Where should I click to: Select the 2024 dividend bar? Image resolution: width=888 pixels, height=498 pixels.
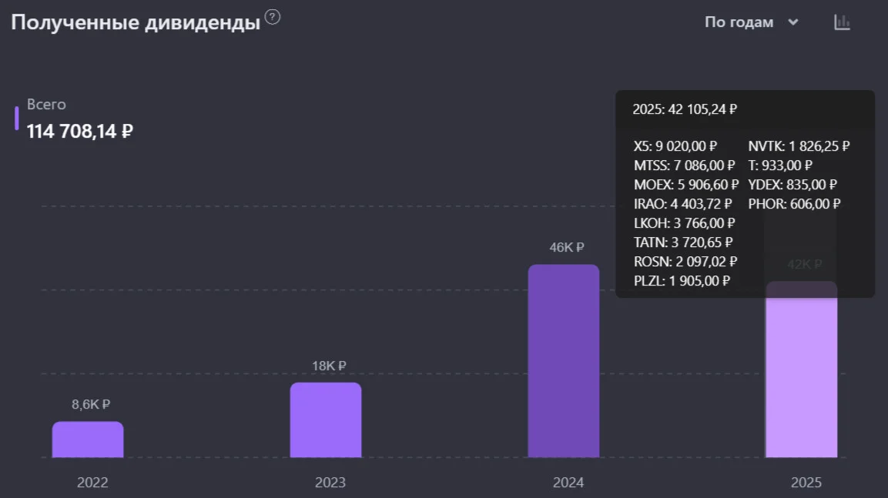pos(564,360)
